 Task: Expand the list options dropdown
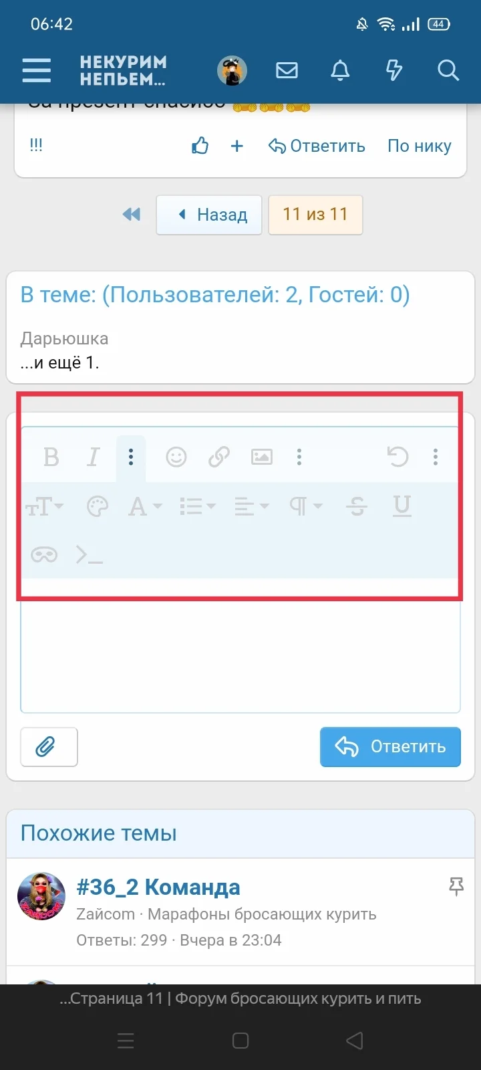[x=197, y=506]
